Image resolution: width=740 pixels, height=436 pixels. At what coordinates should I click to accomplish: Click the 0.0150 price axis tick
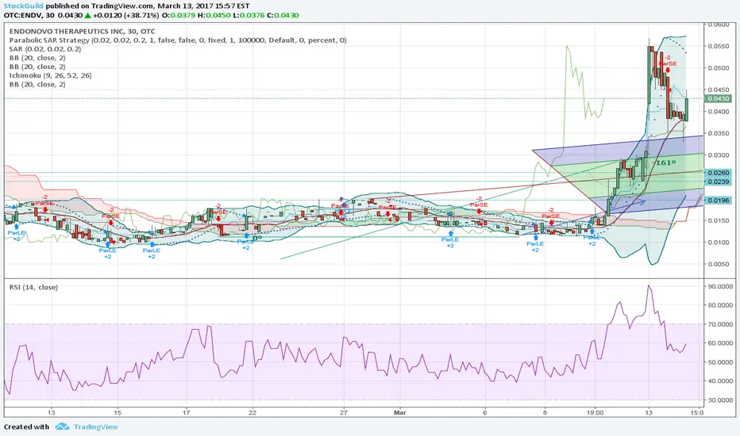[x=719, y=220]
